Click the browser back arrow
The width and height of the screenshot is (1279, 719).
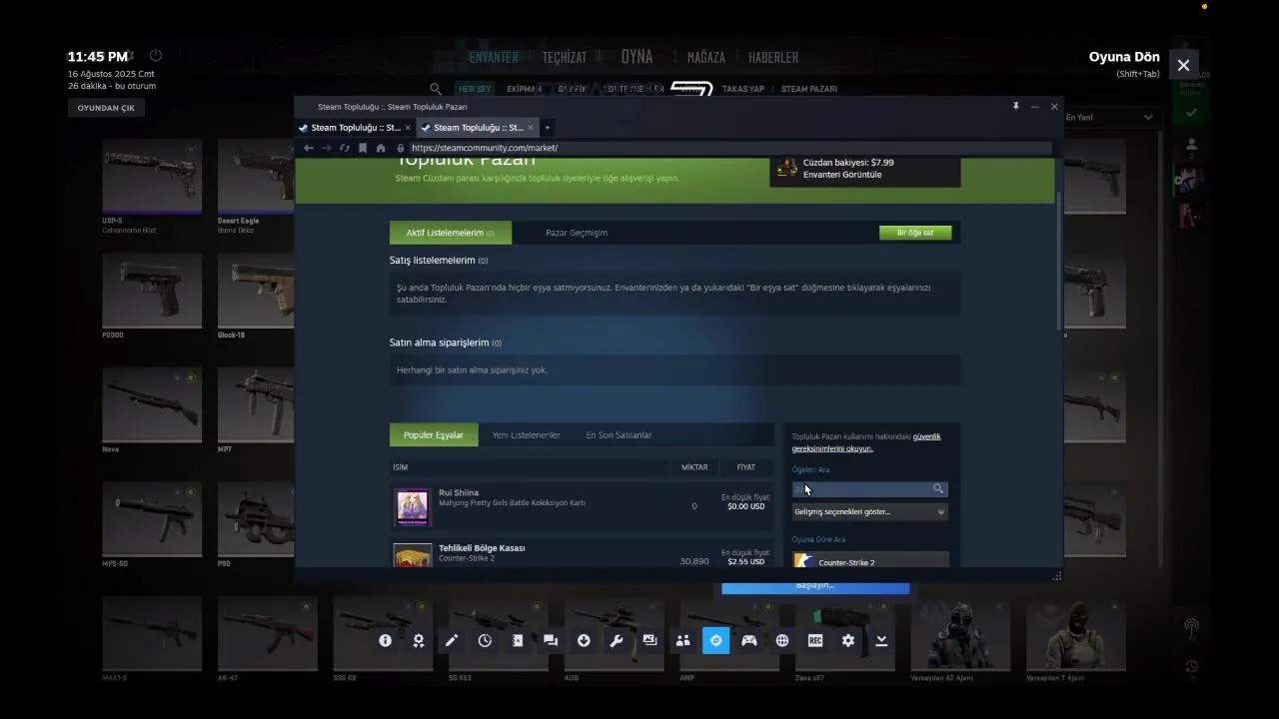(x=309, y=148)
